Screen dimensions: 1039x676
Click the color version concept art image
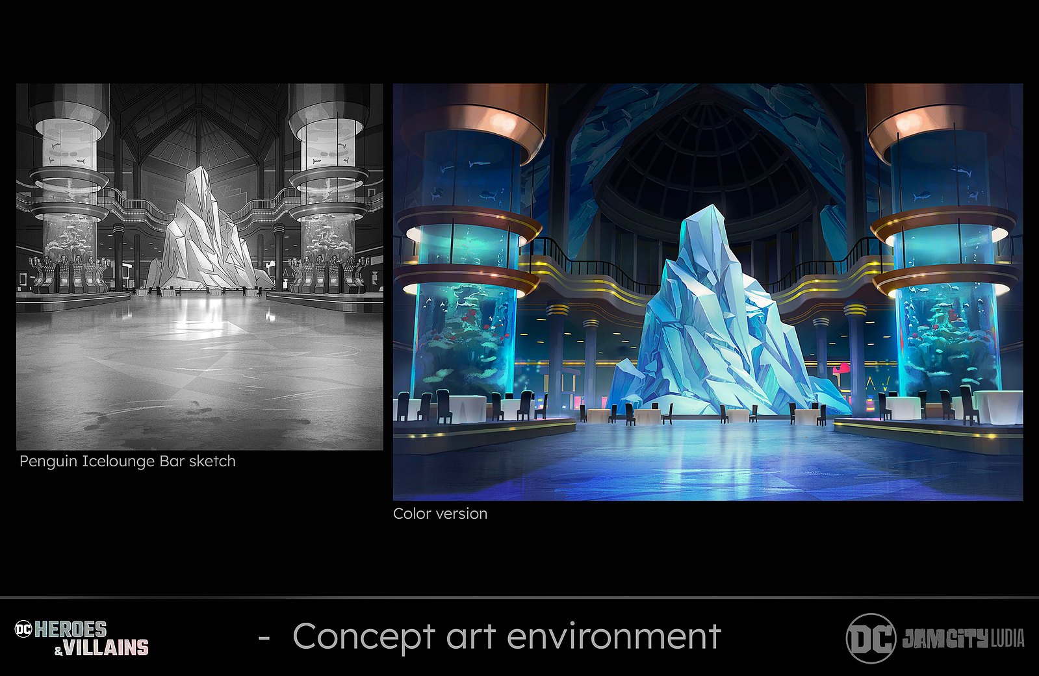pos(708,292)
